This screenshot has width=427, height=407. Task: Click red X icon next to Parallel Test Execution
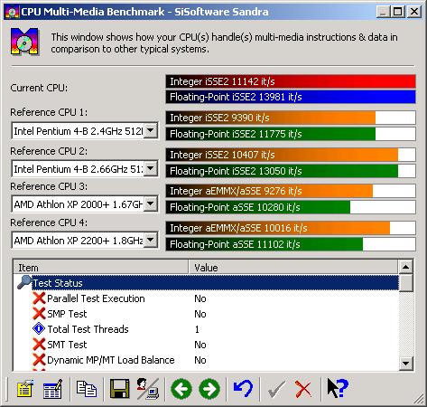[39, 298]
